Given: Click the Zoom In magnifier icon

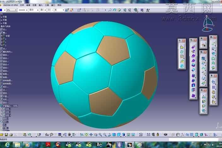Looking at the screenshot, I should pyautogui.click(x=100, y=135).
